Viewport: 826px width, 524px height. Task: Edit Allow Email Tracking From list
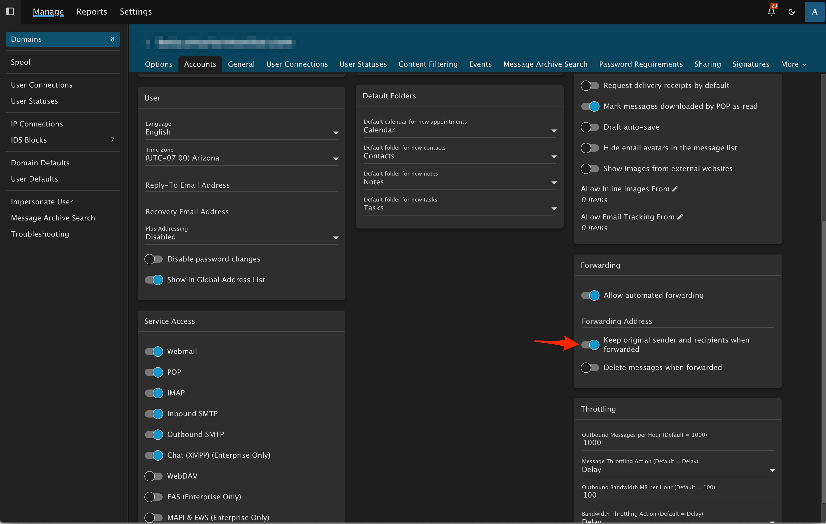(680, 217)
